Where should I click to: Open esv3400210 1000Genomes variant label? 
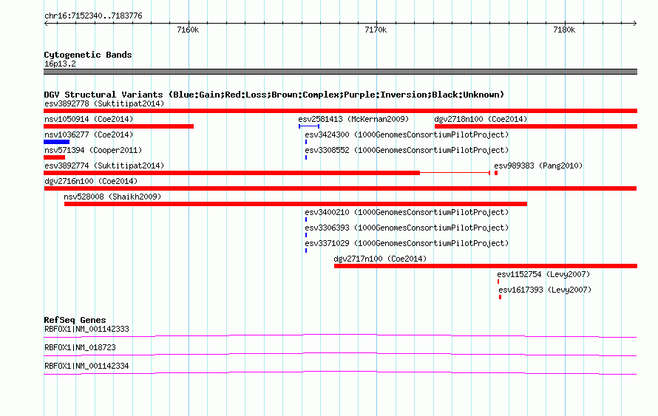pos(407,212)
